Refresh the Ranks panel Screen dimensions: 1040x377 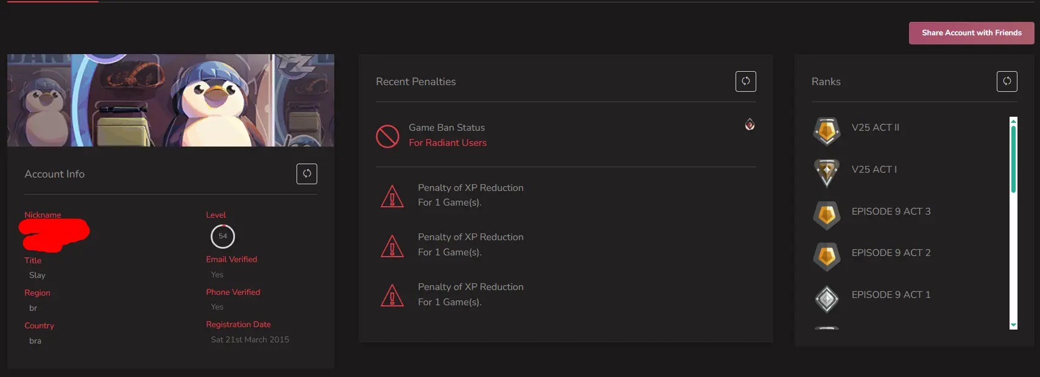1007,81
